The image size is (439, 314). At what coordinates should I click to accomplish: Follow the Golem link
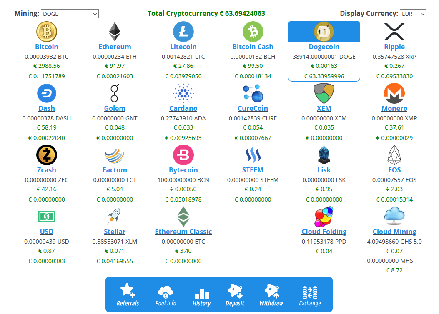(x=115, y=108)
